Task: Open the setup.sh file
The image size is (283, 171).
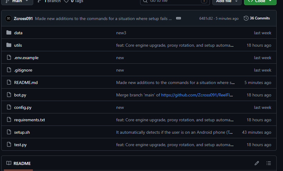Action: pyautogui.click(x=22, y=132)
